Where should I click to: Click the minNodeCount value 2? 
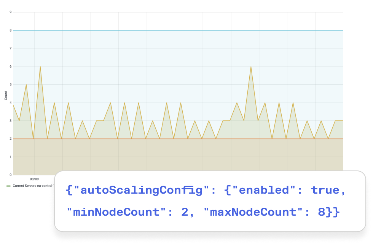click(185, 212)
